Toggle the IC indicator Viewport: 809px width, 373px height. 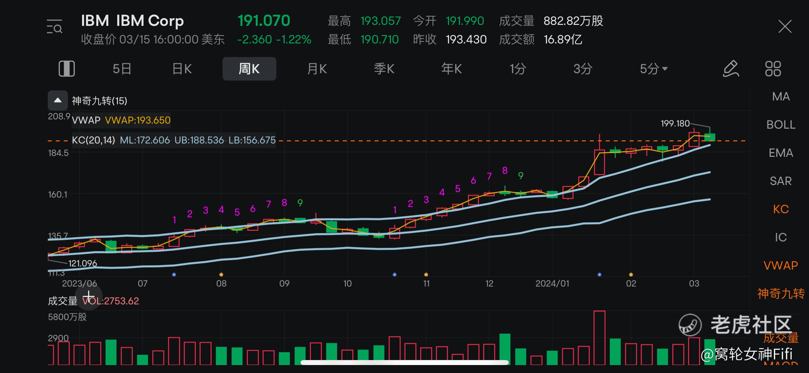coord(781,237)
